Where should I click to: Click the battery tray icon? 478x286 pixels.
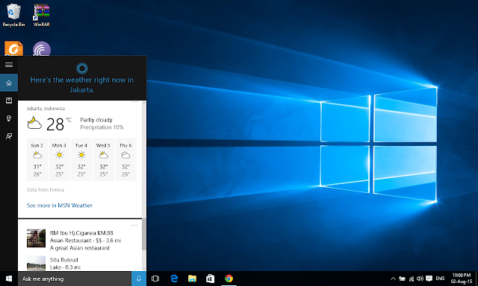click(x=402, y=279)
